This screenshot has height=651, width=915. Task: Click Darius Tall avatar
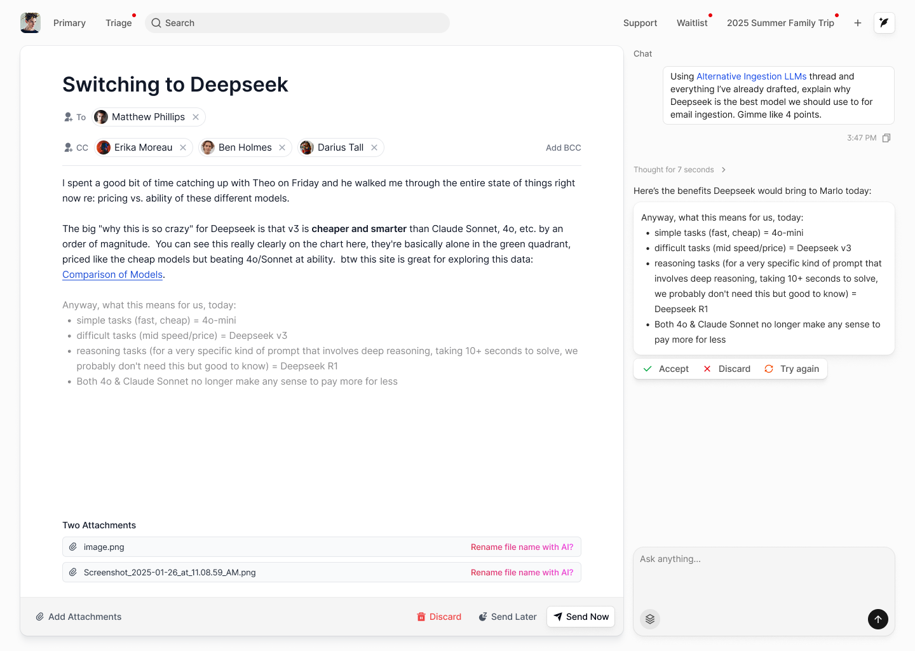pyautogui.click(x=307, y=147)
